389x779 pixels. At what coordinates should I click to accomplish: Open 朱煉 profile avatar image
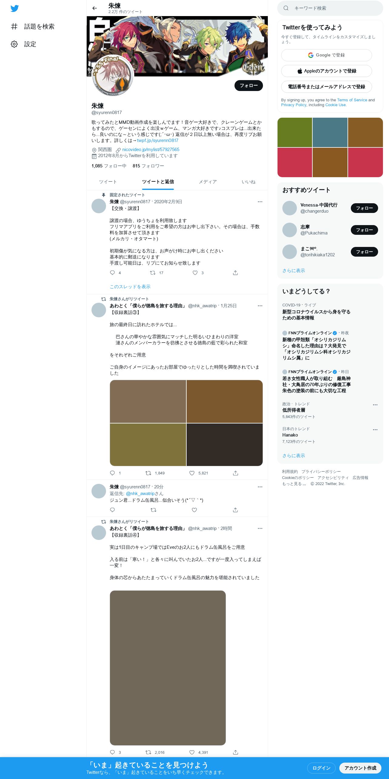pyautogui.click(x=113, y=76)
